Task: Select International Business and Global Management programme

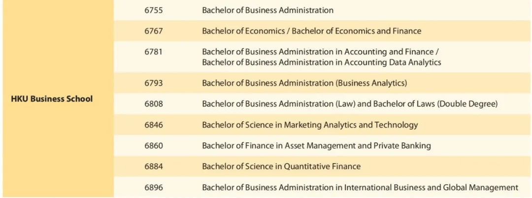Action: tap(360, 188)
